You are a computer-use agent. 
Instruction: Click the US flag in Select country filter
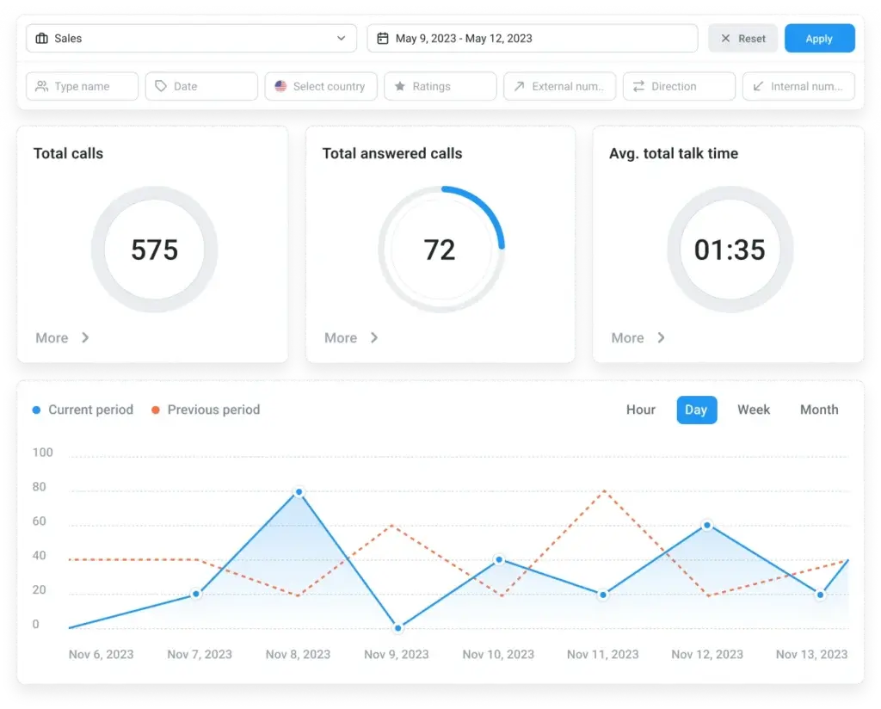[x=280, y=86]
